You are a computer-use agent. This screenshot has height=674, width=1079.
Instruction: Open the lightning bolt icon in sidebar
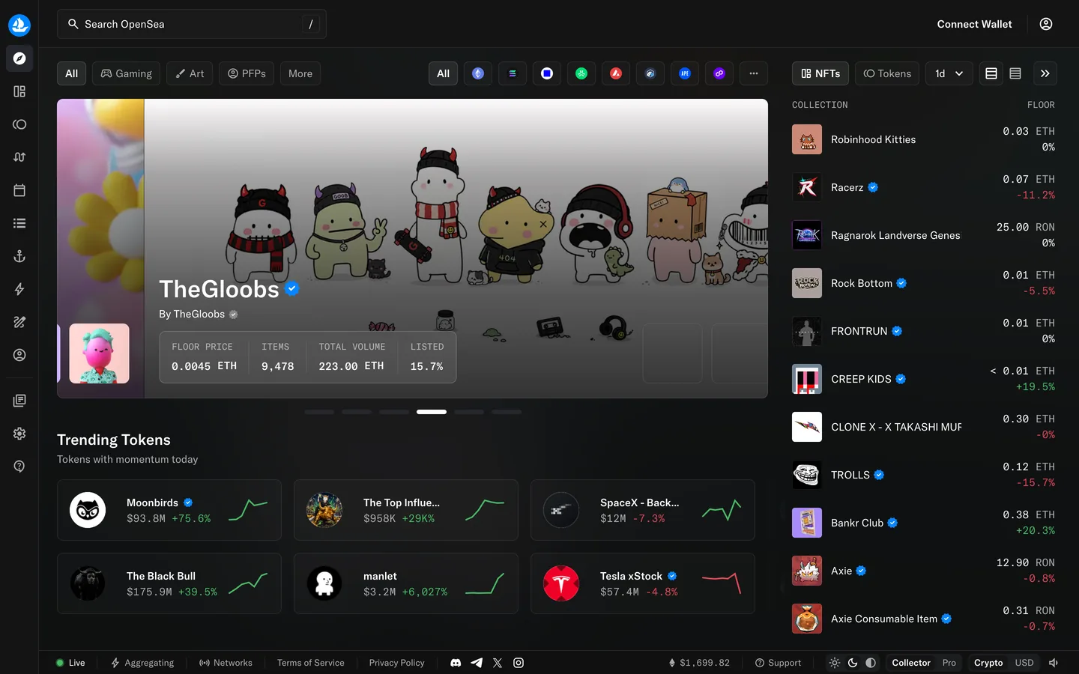tap(19, 289)
